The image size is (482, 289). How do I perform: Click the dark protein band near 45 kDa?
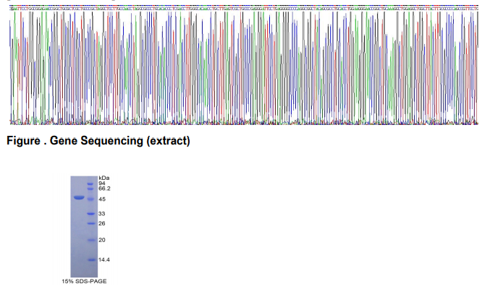click(78, 197)
